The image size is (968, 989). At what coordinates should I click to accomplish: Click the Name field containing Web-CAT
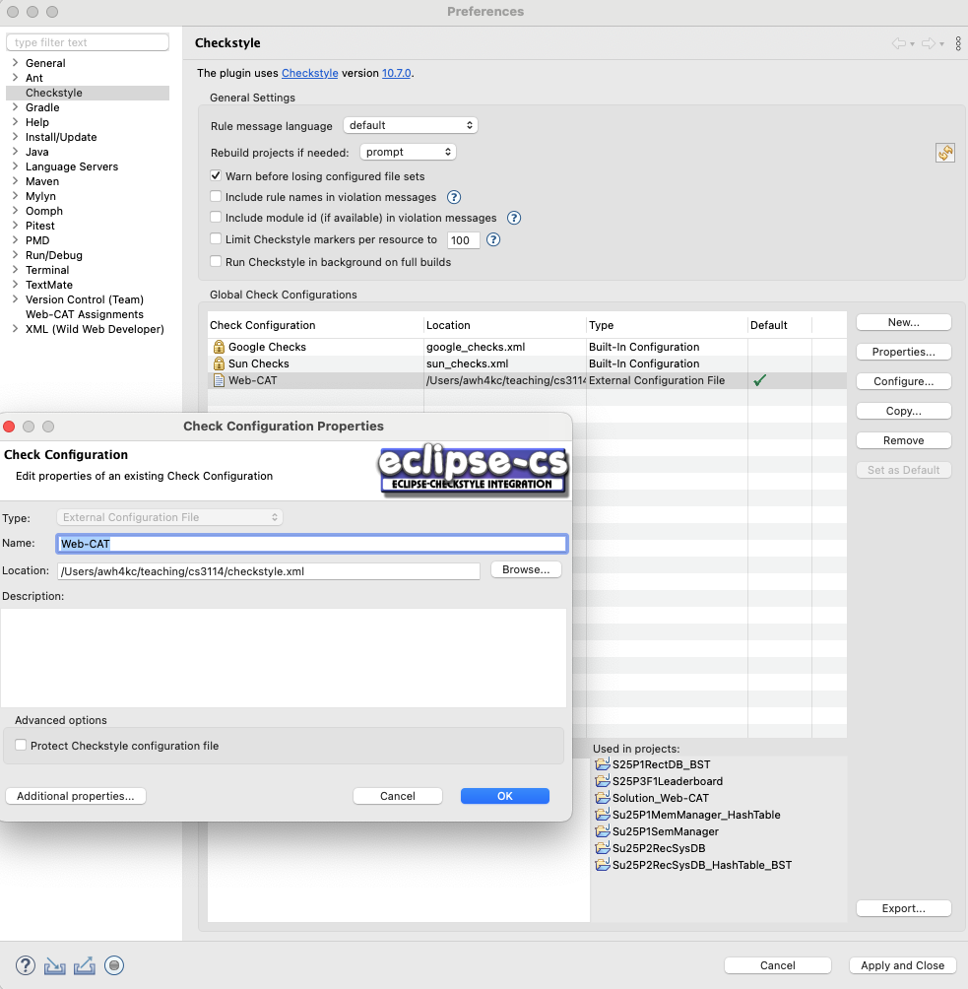[x=313, y=543]
